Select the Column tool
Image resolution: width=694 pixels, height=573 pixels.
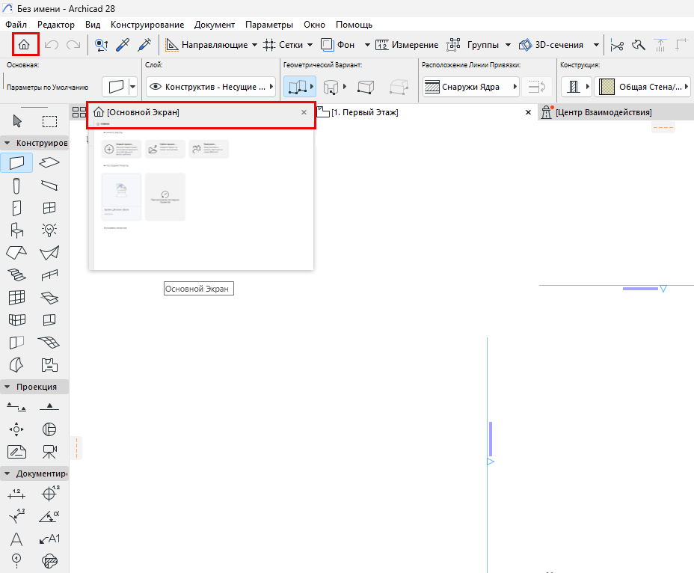pos(16,185)
